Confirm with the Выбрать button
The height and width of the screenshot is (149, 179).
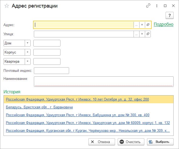point(160,142)
